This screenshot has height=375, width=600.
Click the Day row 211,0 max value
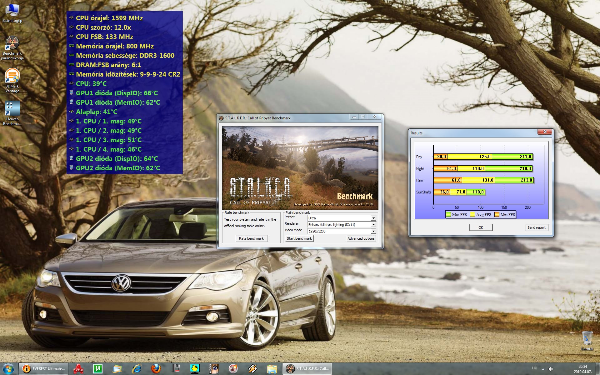click(525, 157)
